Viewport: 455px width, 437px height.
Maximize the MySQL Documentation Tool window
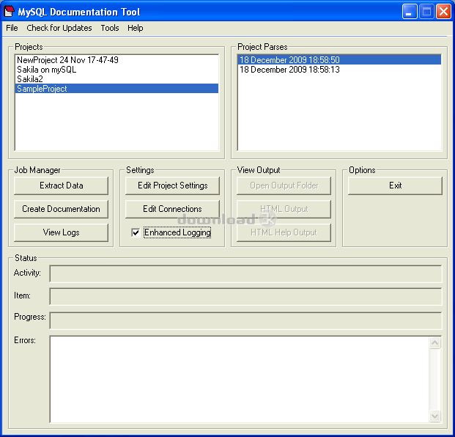click(x=426, y=12)
